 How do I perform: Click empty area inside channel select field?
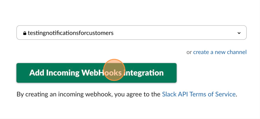[174, 33]
